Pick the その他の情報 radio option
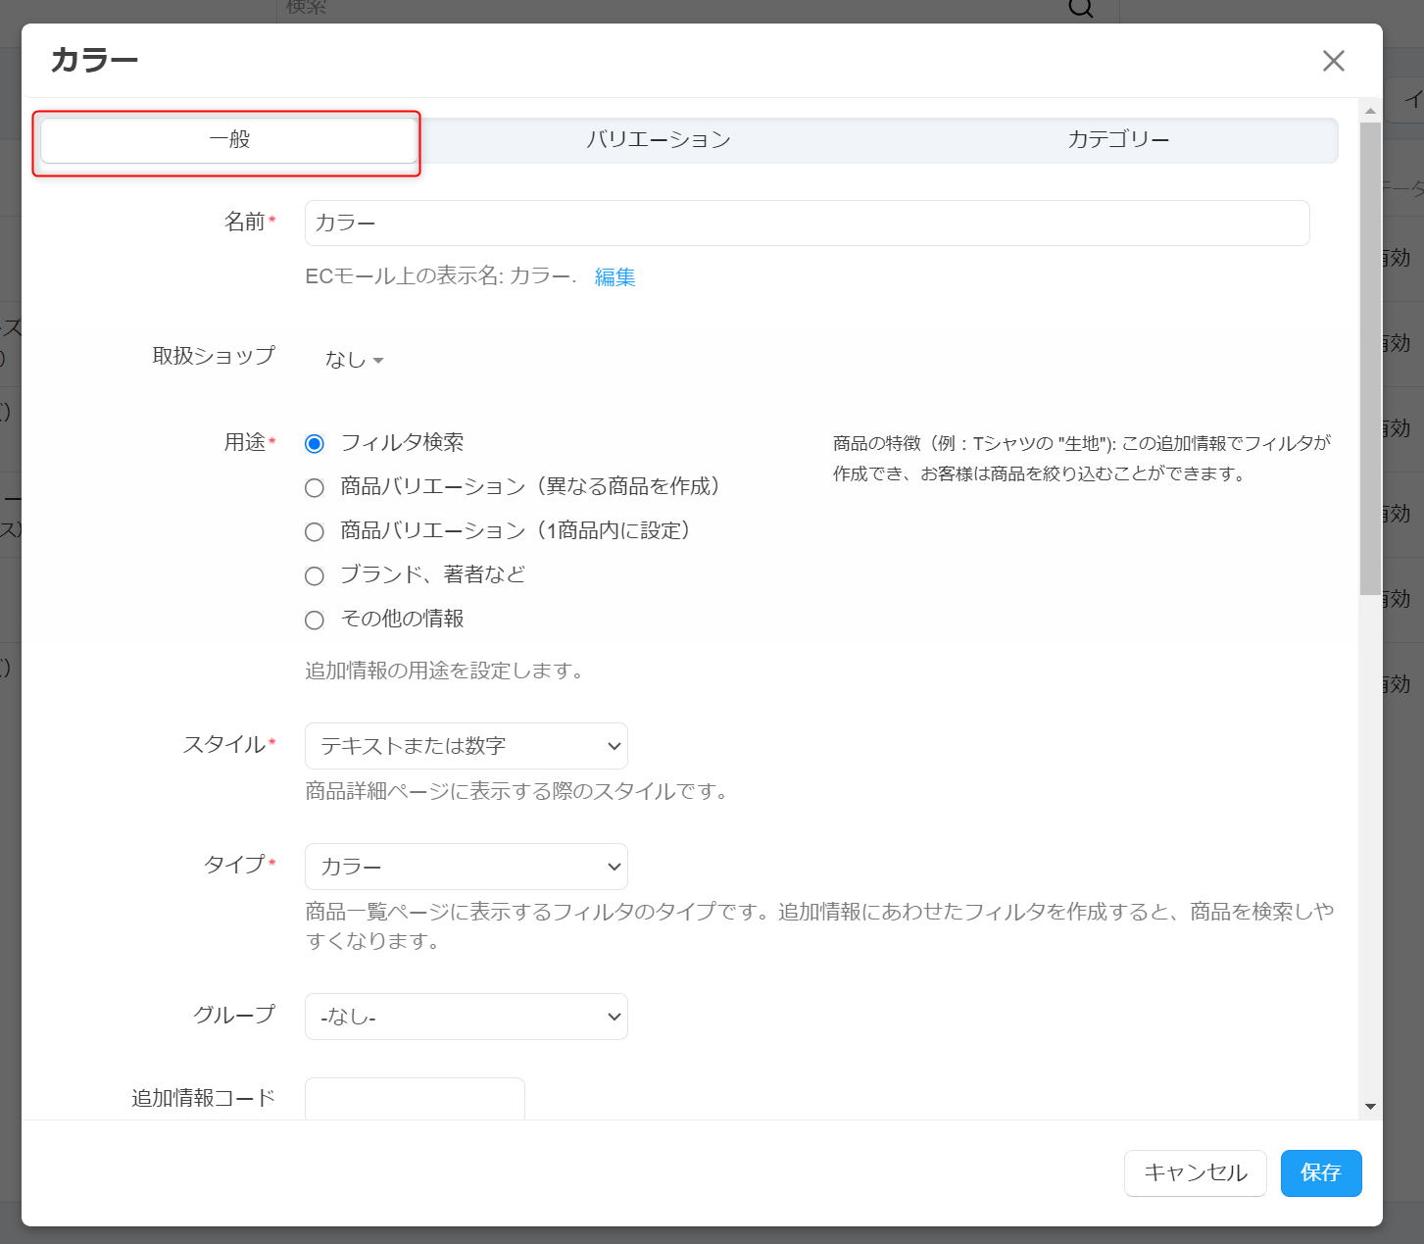This screenshot has width=1424, height=1244. click(x=315, y=621)
